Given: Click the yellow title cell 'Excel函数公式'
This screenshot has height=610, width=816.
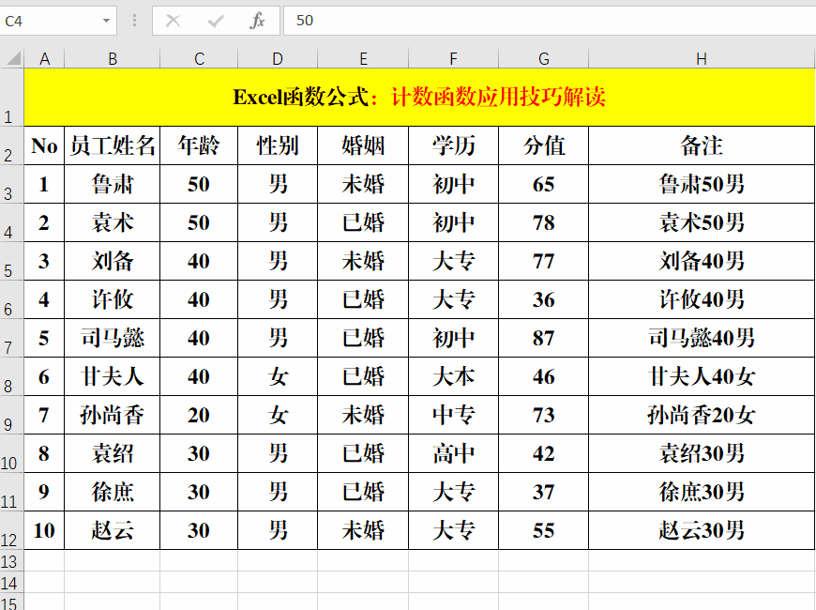Looking at the screenshot, I should [x=419, y=98].
